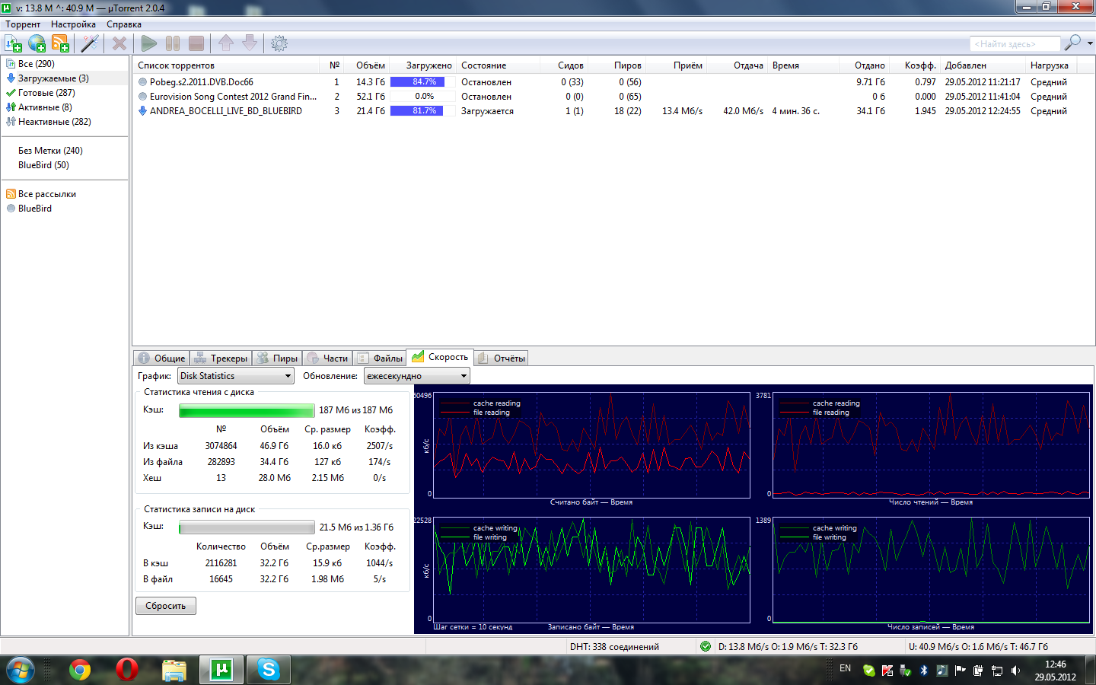Screen dimensions: 1096x685
Task: Switch to the Пиры tab
Action: [x=277, y=358]
